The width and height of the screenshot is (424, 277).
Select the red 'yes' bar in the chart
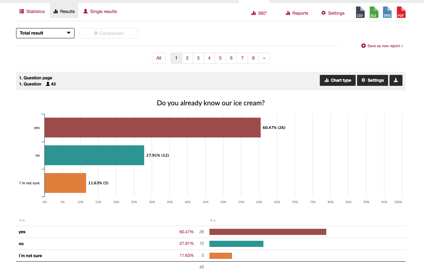pyautogui.click(x=152, y=128)
